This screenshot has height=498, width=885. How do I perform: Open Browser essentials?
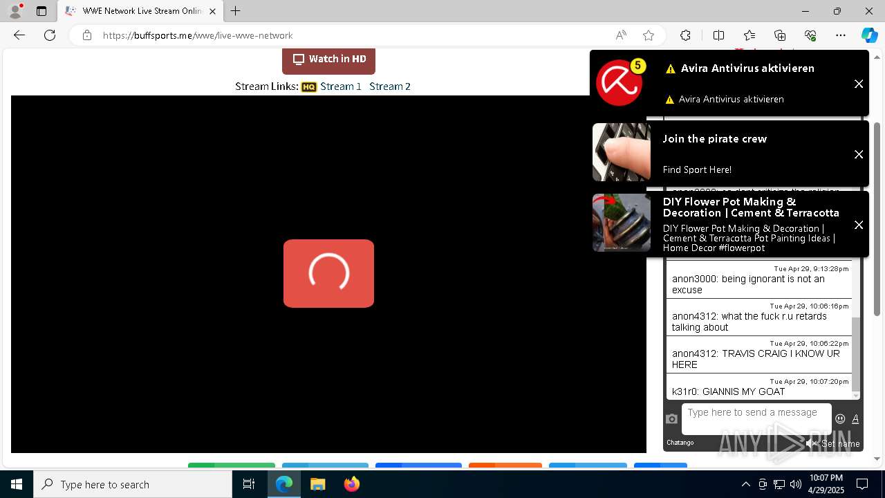tap(810, 35)
